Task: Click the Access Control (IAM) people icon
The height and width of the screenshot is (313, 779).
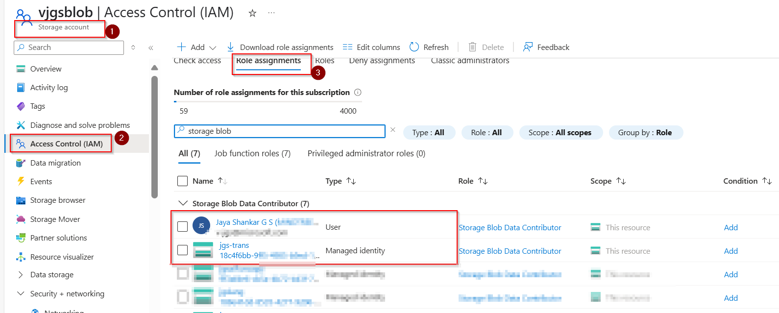Action: (21, 144)
